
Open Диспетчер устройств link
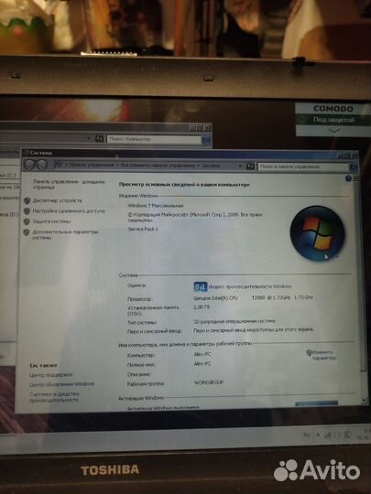point(58,200)
